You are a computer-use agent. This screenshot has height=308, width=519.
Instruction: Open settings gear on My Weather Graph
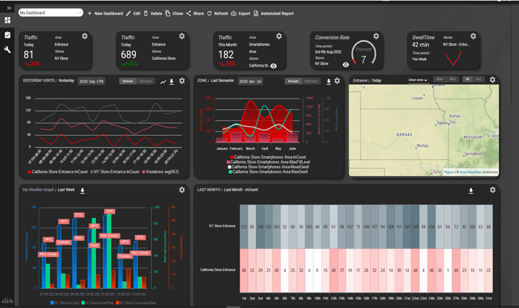pos(182,190)
